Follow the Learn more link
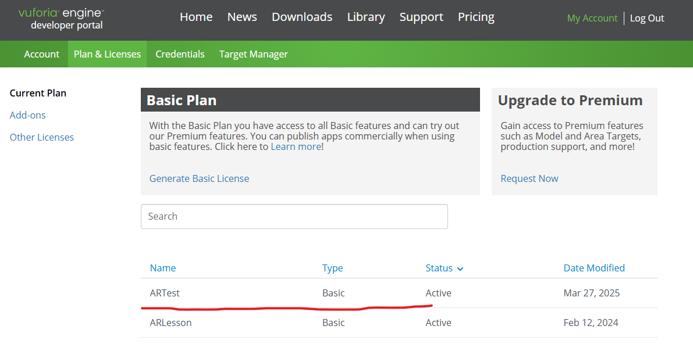The image size is (693, 358). coord(296,146)
